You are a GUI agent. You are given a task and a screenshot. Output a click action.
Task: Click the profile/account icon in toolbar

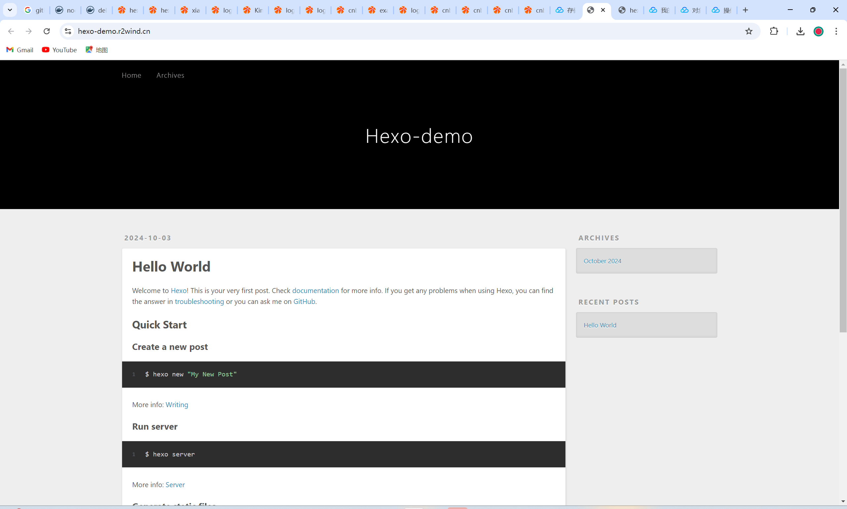[x=818, y=31]
